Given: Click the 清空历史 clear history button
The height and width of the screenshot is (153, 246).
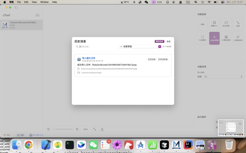Looking at the screenshot, I should tap(159, 41).
